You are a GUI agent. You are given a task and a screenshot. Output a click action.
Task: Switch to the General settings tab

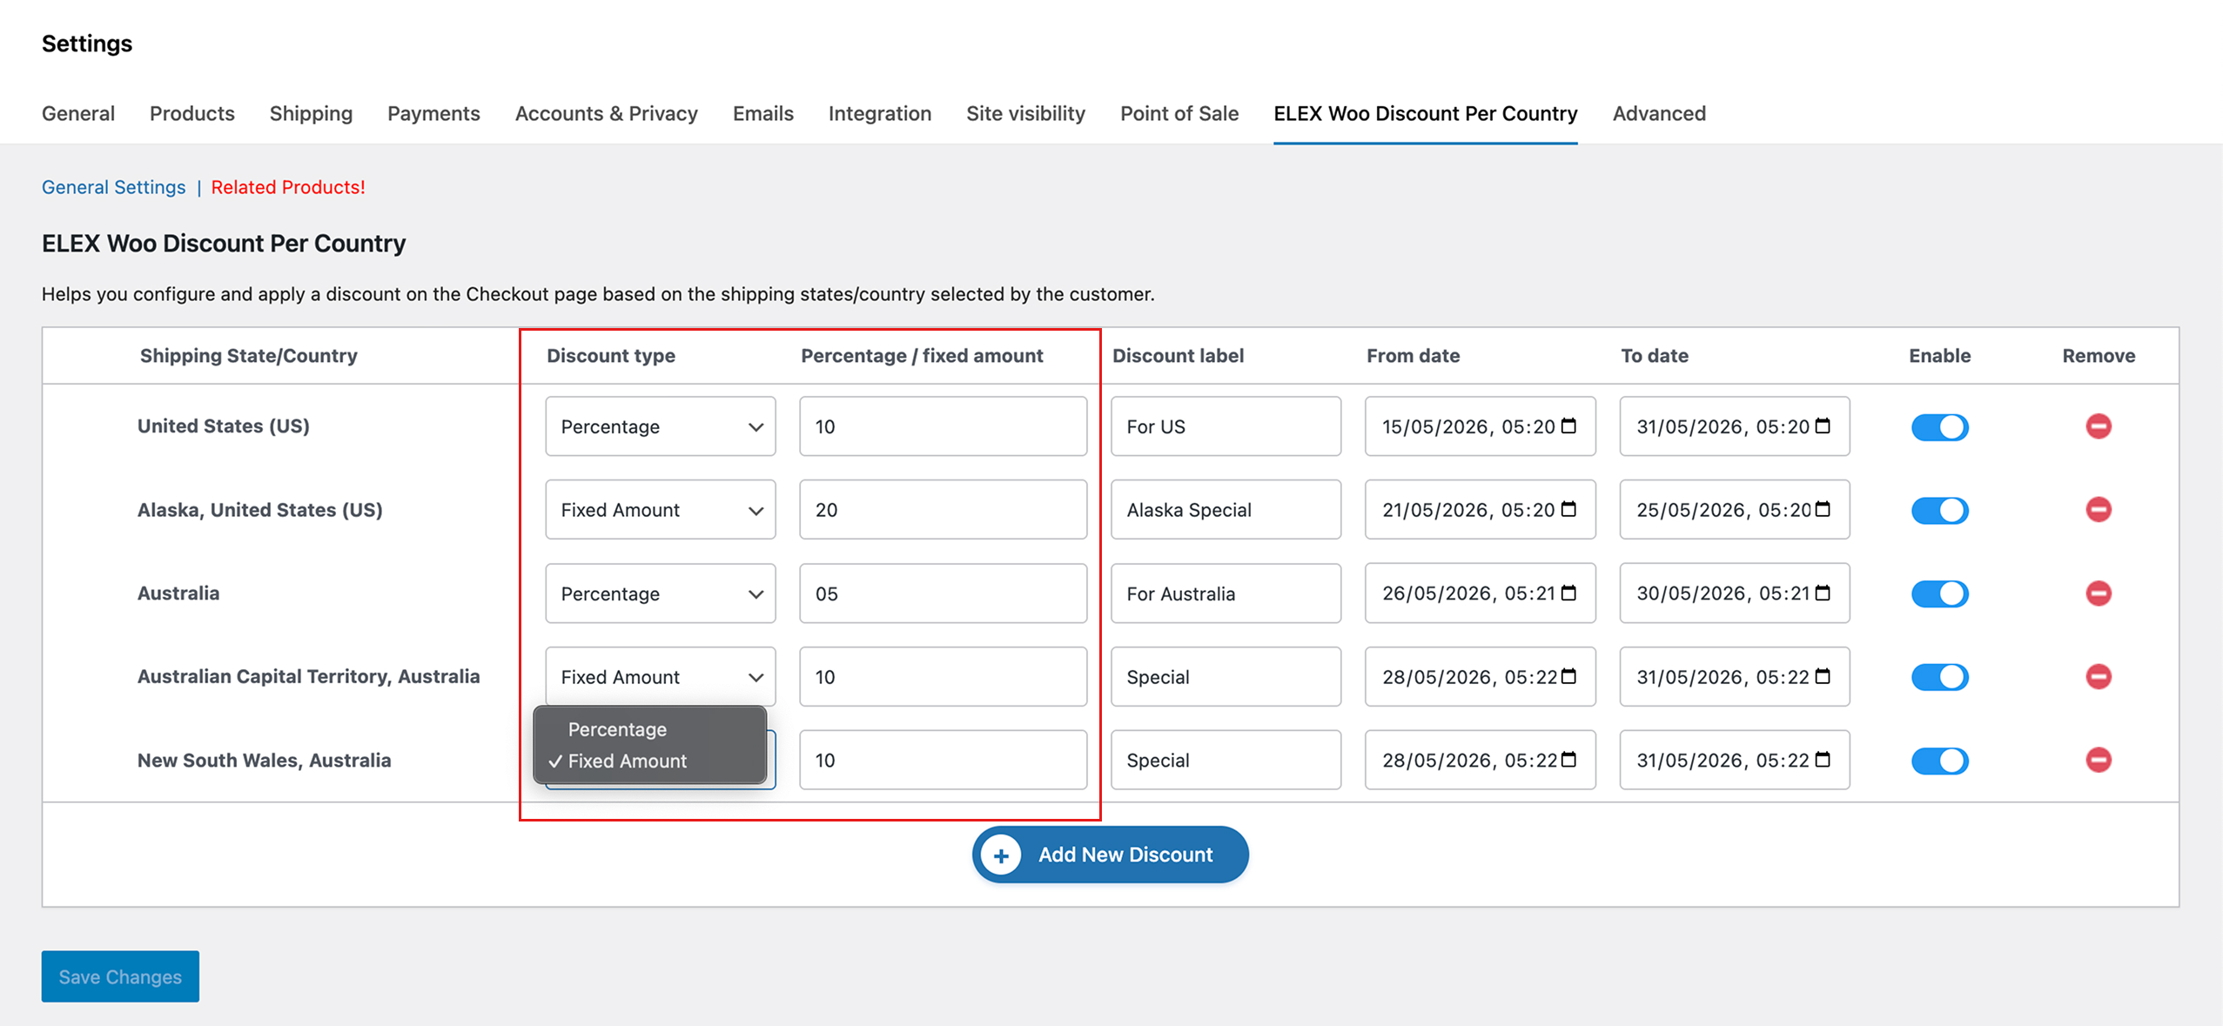pyautogui.click(x=78, y=113)
